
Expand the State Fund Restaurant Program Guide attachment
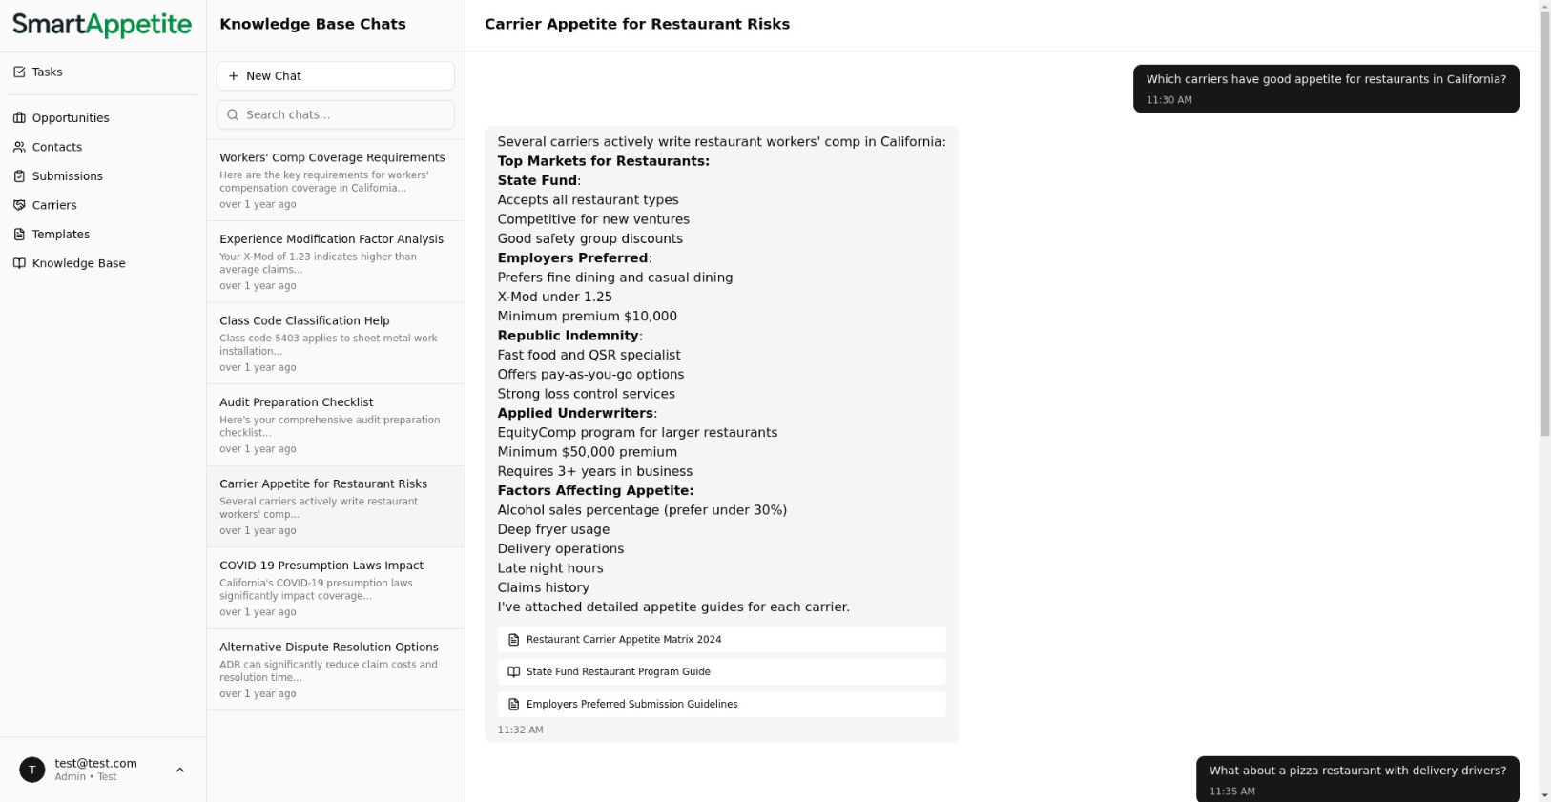point(720,671)
